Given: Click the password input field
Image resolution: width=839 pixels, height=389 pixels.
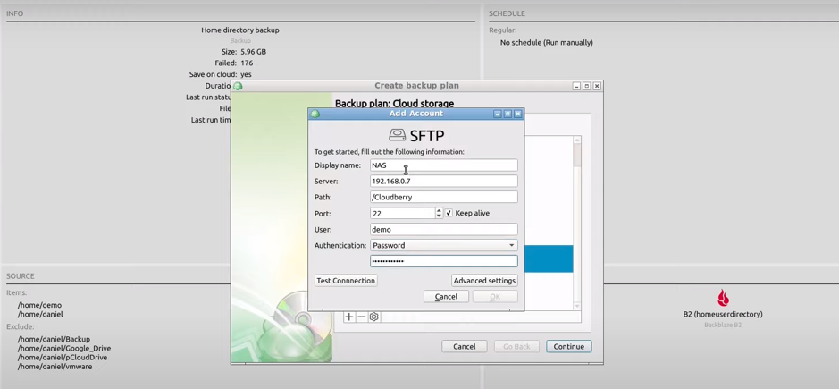Looking at the screenshot, I should pos(443,261).
